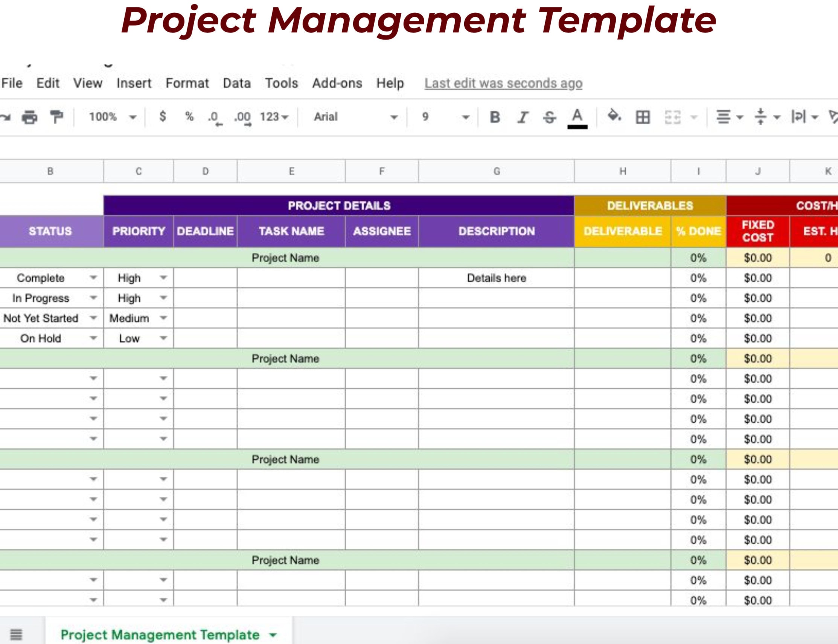Open the Complete status dropdown arrow
Image resolution: width=838 pixels, height=644 pixels.
coord(93,278)
